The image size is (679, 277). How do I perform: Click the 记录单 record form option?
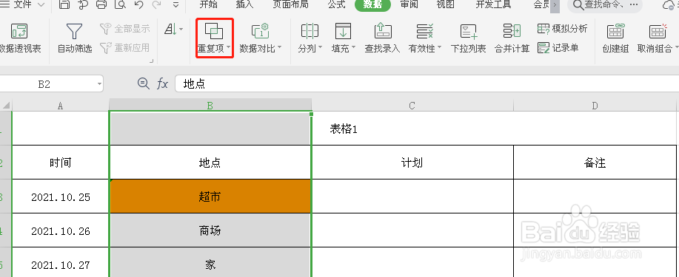click(x=558, y=47)
